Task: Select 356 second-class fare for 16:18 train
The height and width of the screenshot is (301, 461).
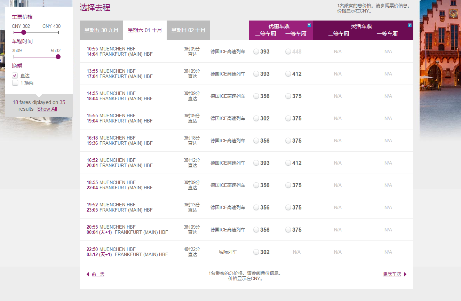Action: [x=256, y=141]
